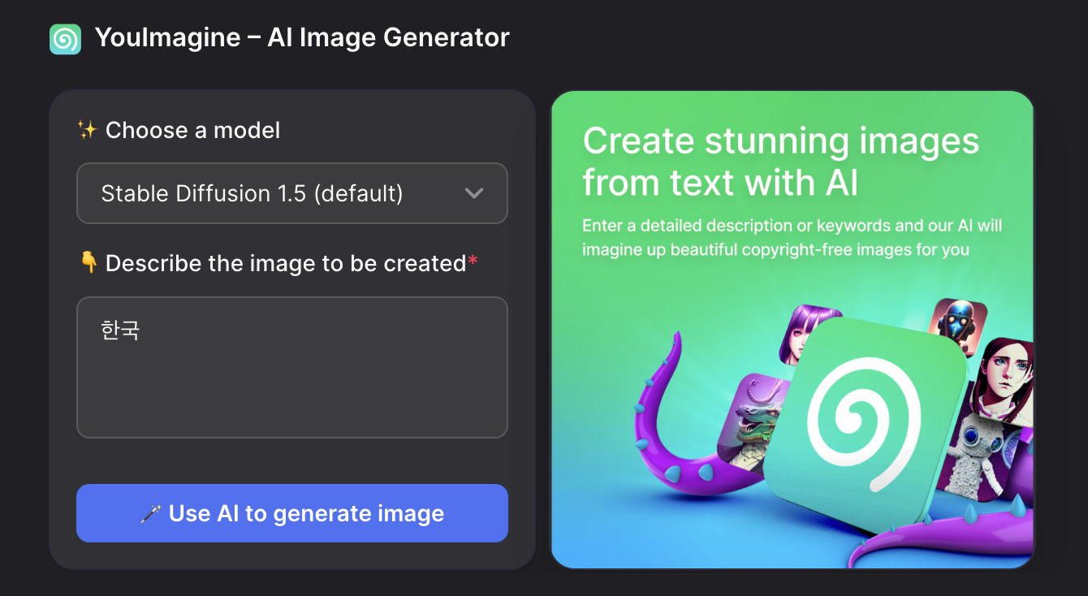Click the purple-haired anime girl thumbnail
Image resolution: width=1088 pixels, height=596 pixels.
click(809, 333)
